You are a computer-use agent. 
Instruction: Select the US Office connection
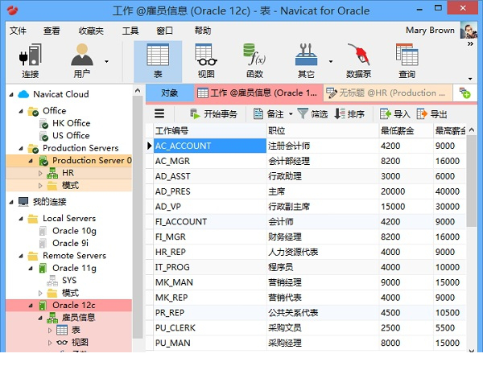71,135
